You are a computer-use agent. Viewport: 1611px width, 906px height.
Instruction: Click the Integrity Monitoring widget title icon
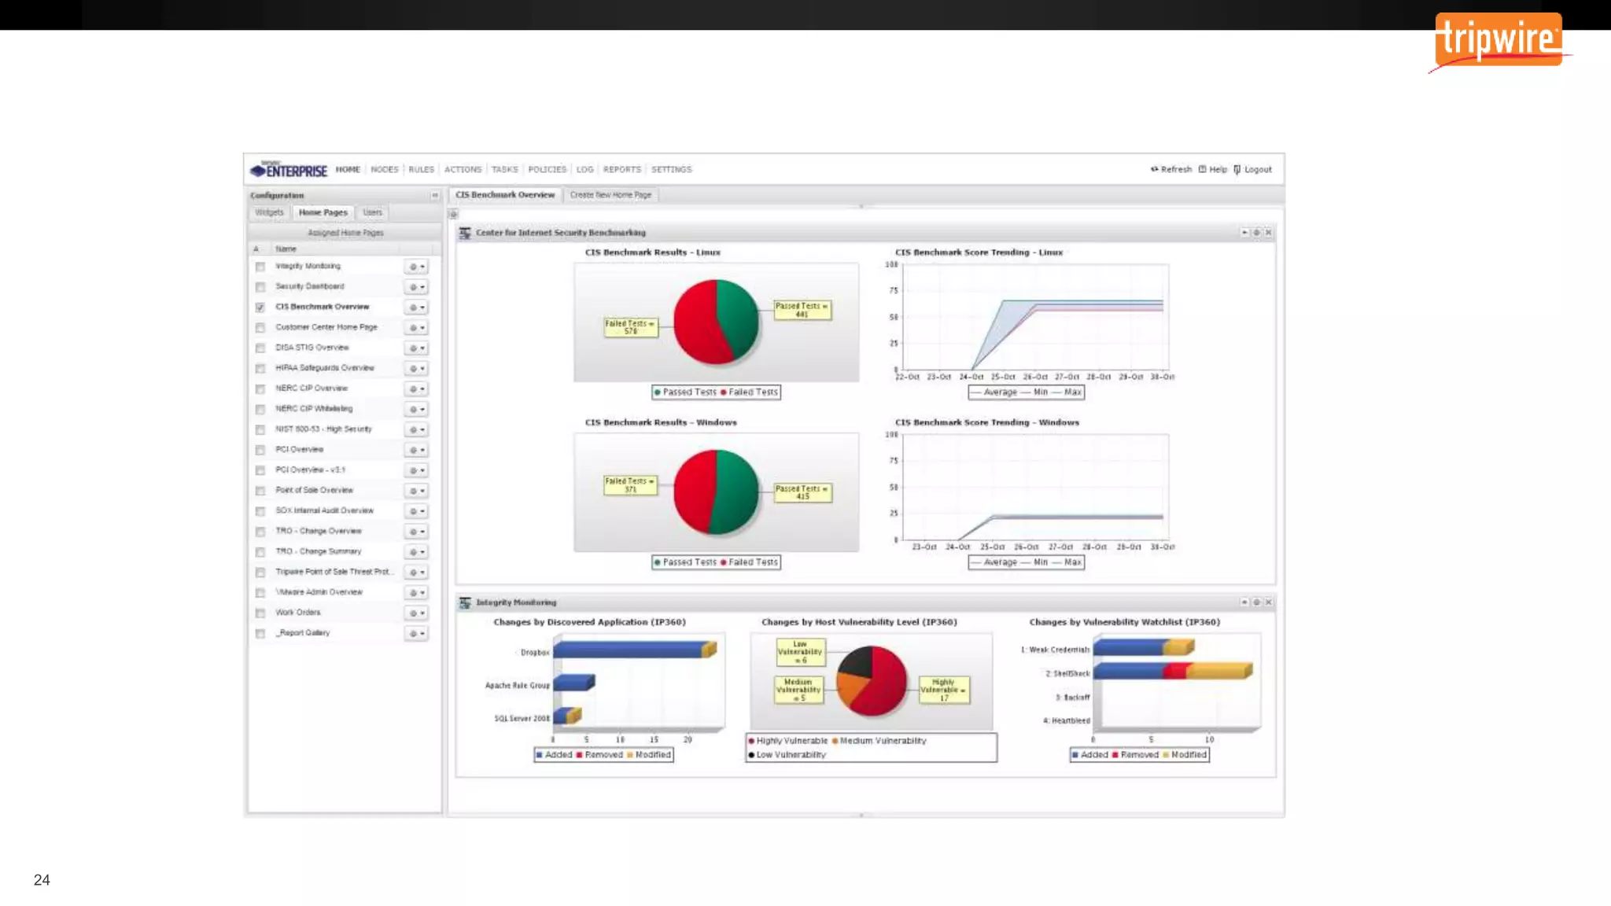tap(465, 602)
